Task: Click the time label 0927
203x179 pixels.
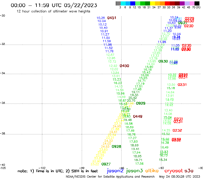Action: click(x=106, y=164)
